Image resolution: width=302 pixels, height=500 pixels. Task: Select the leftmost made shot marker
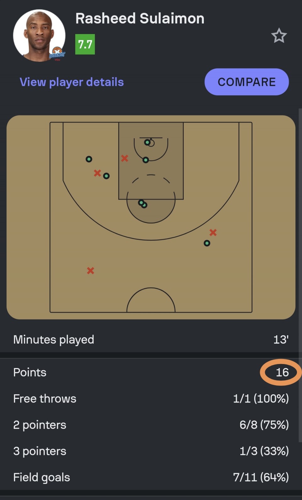click(89, 159)
